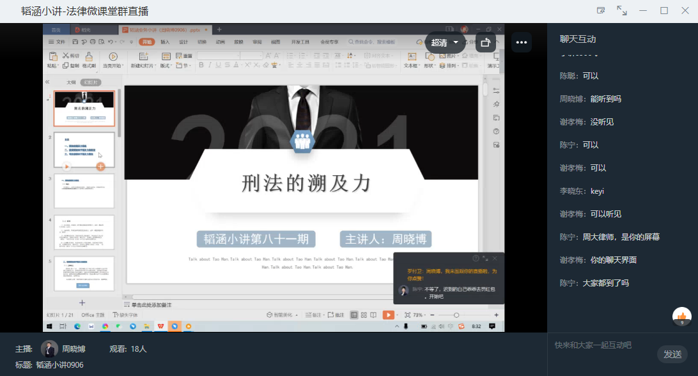Toggle italic I formatting
The width and height of the screenshot is (698, 376).
pos(210,65)
